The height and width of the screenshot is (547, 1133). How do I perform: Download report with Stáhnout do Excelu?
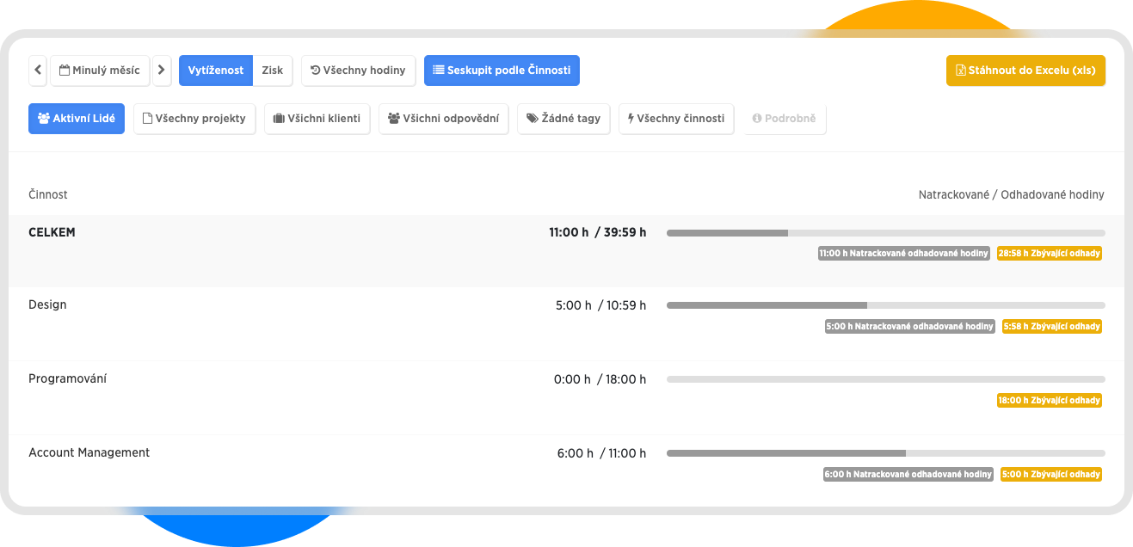coord(1025,71)
